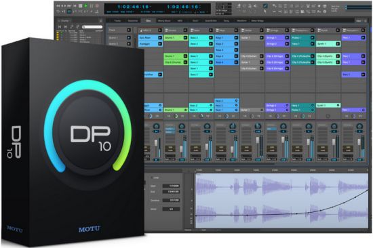Open the Meter Bridge tab
The image size is (373, 248).
tap(258, 21)
